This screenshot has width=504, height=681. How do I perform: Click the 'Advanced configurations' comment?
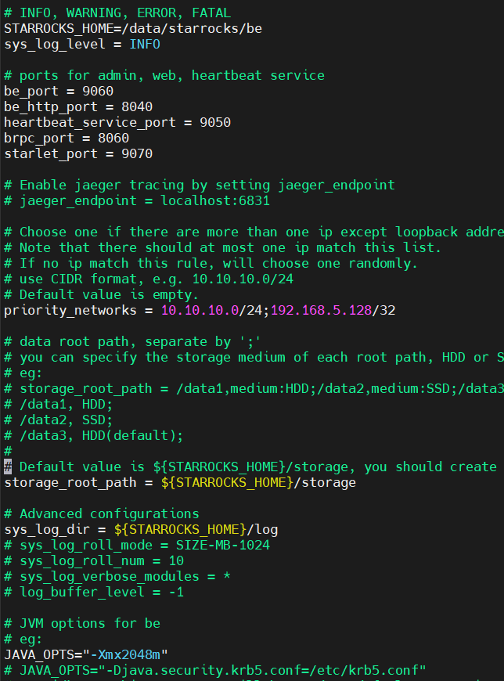pos(101,513)
